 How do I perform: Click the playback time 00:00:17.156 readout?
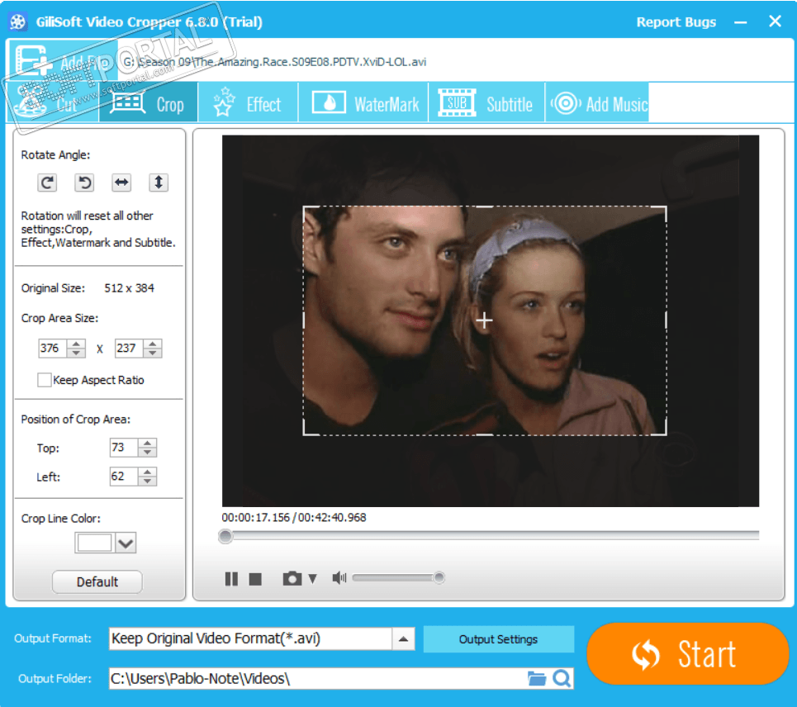pyautogui.click(x=256, y=517)
